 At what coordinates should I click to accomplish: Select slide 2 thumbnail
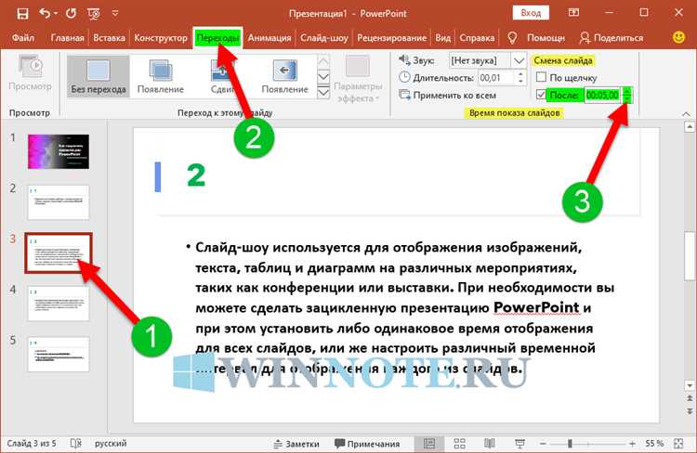point(59,202)
